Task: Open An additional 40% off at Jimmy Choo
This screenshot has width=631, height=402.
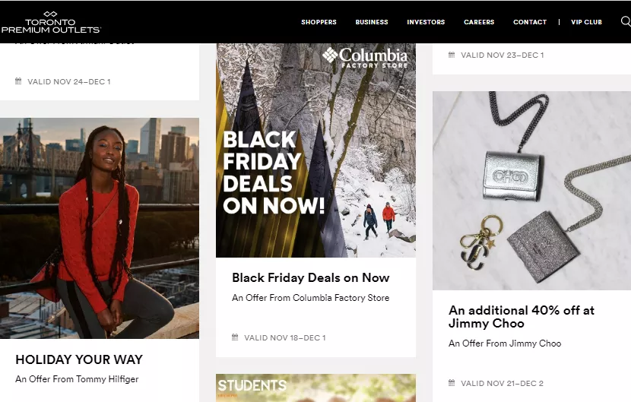Action: point(522,317)
